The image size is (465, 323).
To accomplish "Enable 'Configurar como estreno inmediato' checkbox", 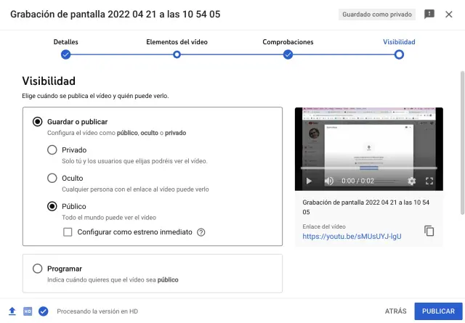I will tap(68, 232).
